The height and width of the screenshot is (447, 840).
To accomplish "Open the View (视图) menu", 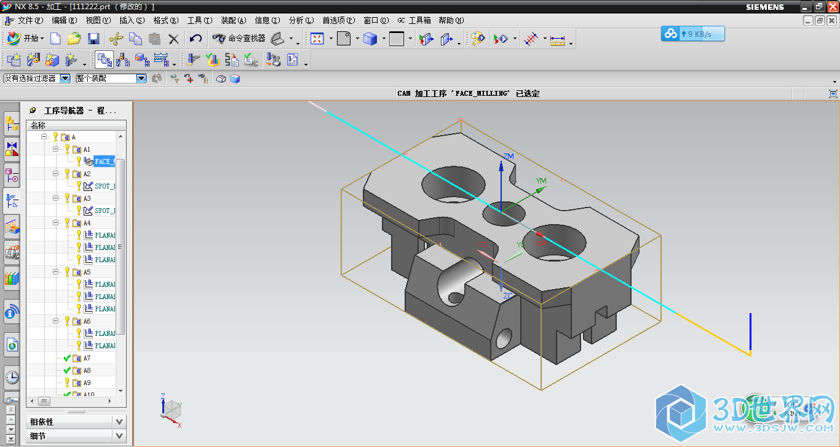I will click(x=98, y=20).
